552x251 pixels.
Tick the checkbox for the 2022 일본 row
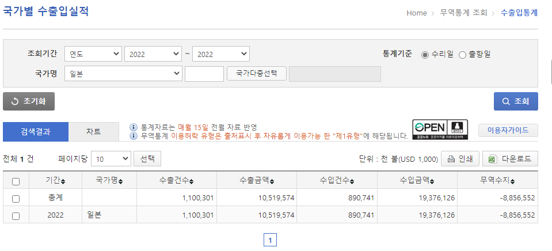(x=16, y=215)
